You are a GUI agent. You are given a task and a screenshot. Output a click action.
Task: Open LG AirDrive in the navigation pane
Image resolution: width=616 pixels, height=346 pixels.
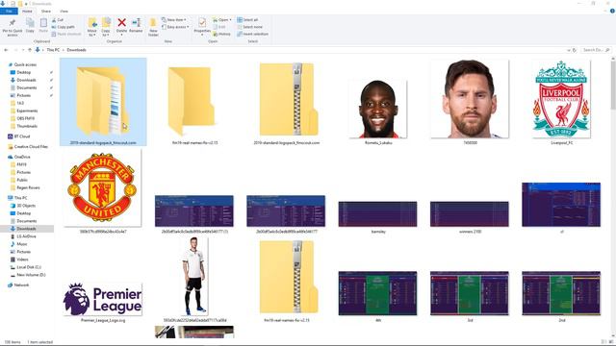[23, 236]
